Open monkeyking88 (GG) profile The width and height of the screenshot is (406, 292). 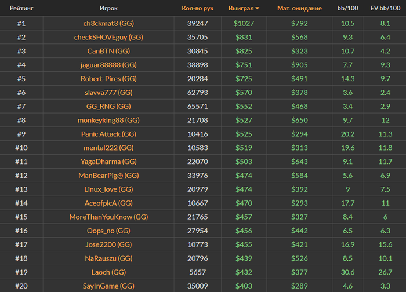(108, 121)
